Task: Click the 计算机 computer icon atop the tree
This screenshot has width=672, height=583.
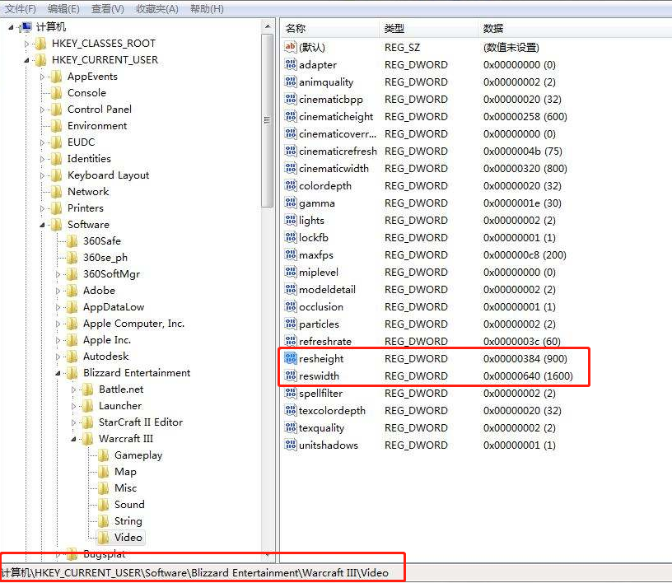Action: click(27, 26)
